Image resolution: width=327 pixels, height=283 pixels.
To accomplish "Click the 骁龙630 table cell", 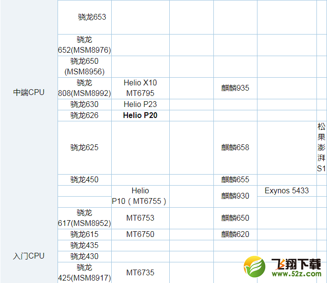I will (84, 104).
